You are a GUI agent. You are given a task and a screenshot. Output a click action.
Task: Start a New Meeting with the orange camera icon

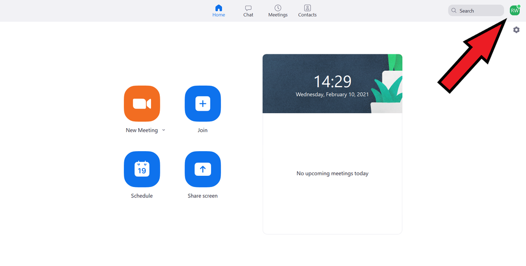click(142, 104)
